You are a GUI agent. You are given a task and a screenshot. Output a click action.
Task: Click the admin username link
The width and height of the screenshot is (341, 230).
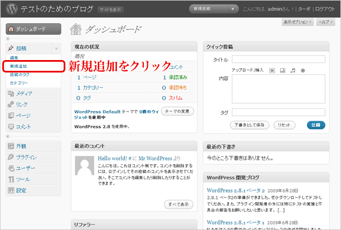[x=275, y=9]
